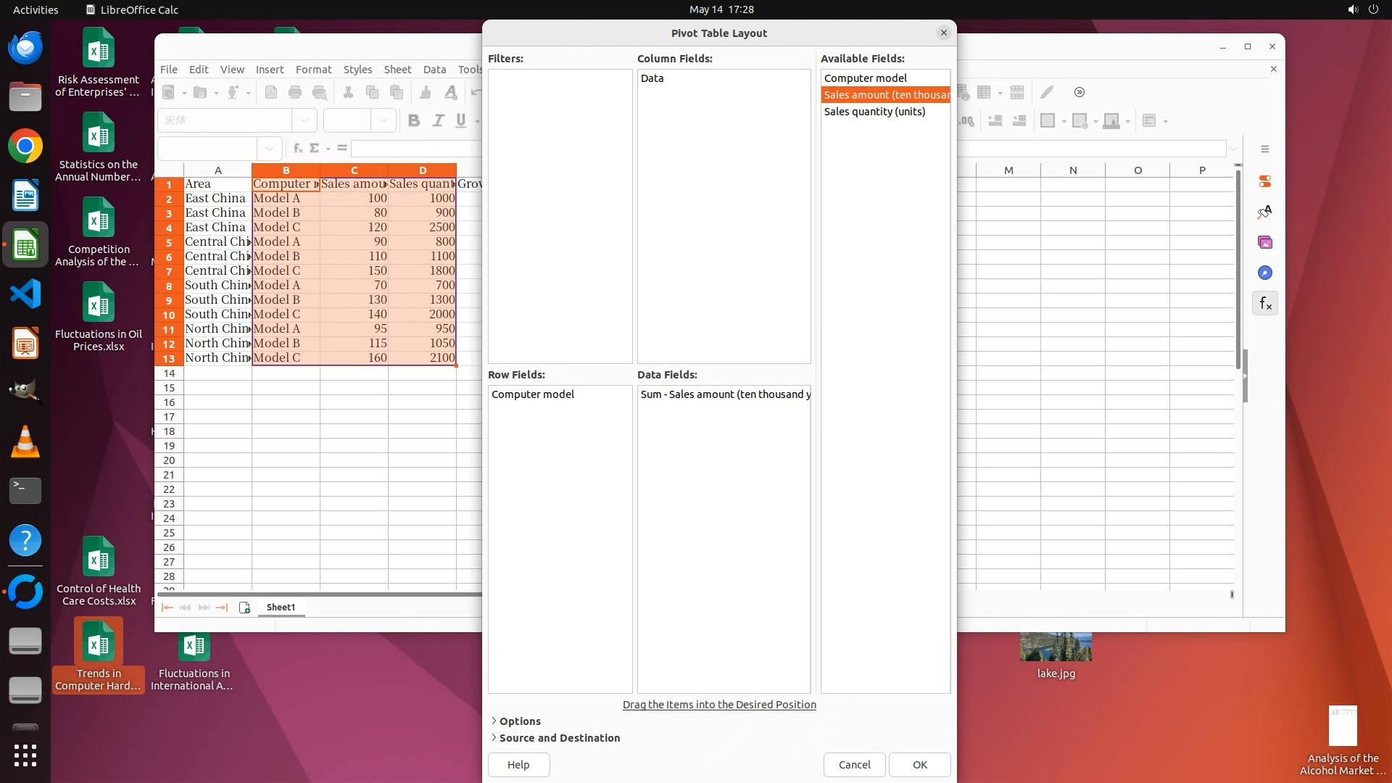This screenshot has height=783, width=1392.
Task: Open the Sidebar Properties deck icon
Action: click(x=1265, y=181)
